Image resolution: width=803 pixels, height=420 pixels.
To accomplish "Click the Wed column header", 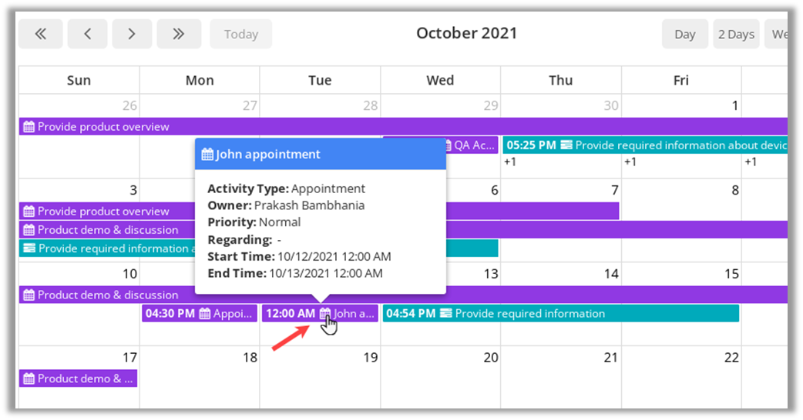I will click(x=440, y=80).
